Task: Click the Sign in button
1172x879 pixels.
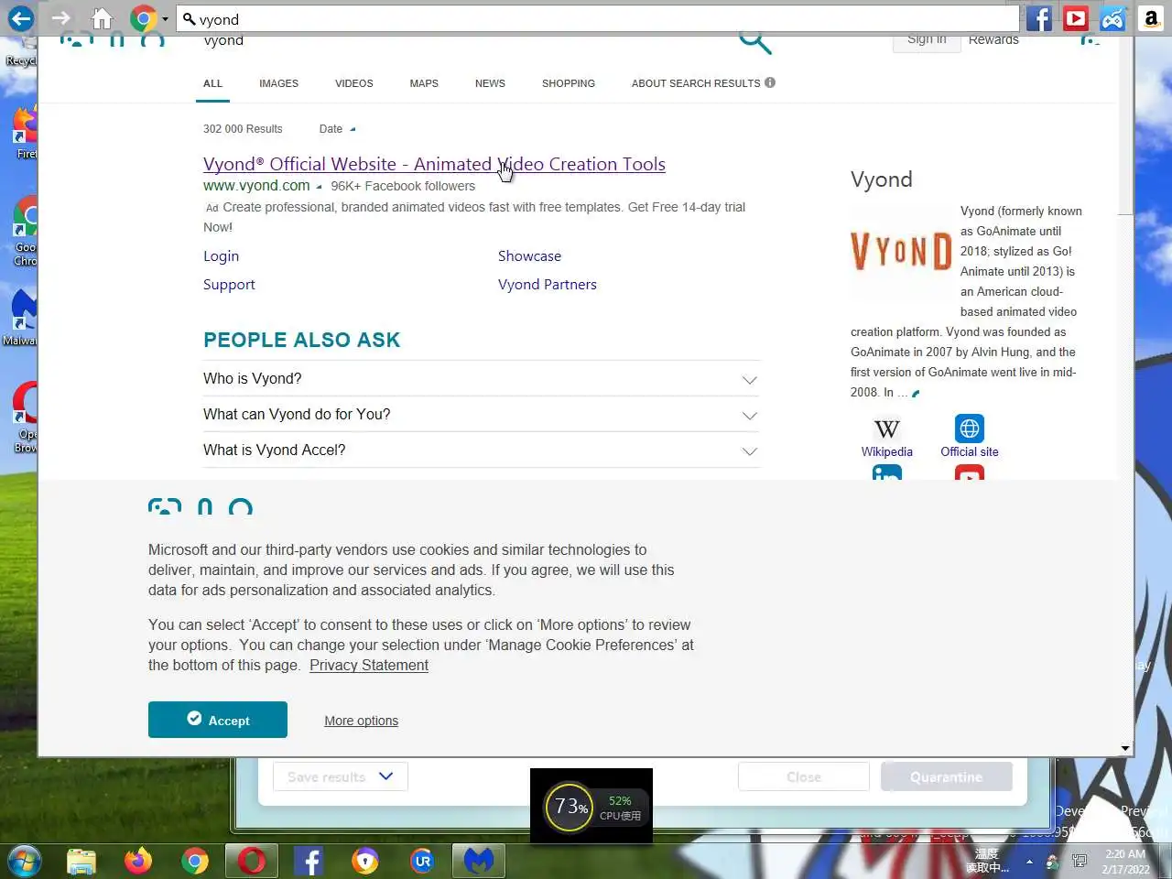Action: pos(927,41)
